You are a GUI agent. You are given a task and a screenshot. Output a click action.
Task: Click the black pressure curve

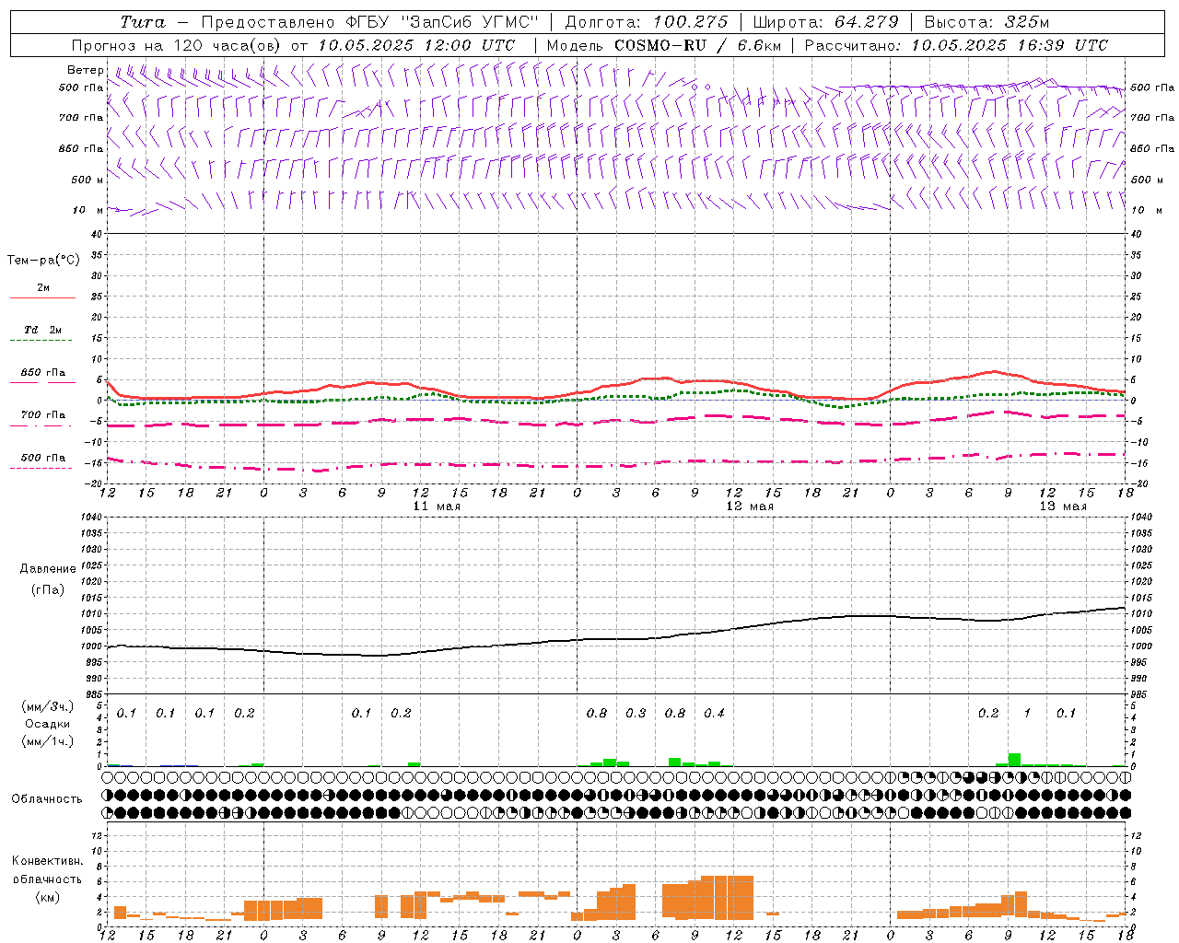coord(616,637)
